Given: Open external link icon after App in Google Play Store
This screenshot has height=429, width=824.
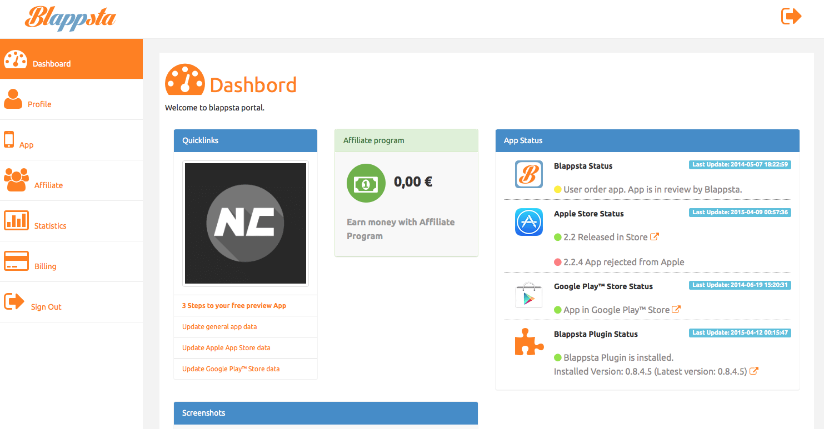Looking at the screenshot, I should coord(676,310).
